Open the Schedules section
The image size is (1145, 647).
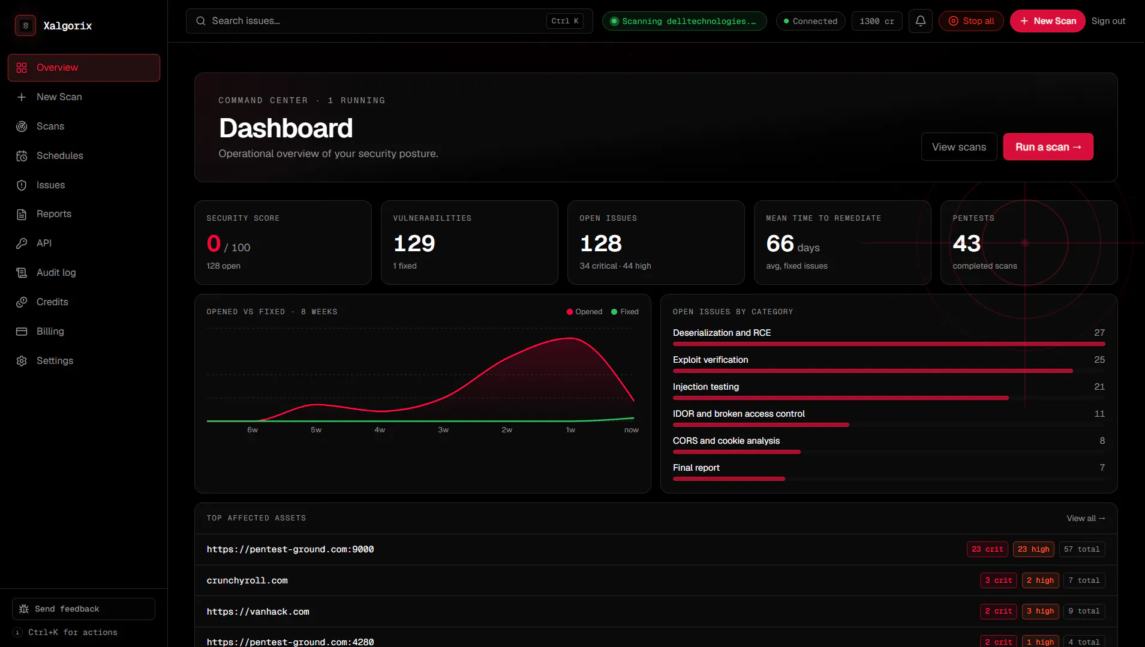(84, 156)
